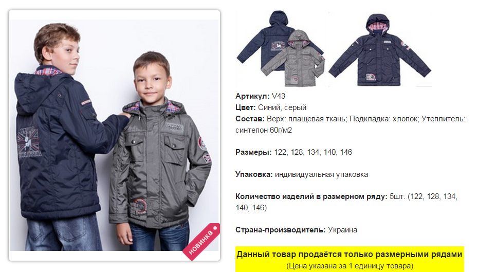
Task: Click the yellow size-range sale notice heading
Action: pos(350,255)
